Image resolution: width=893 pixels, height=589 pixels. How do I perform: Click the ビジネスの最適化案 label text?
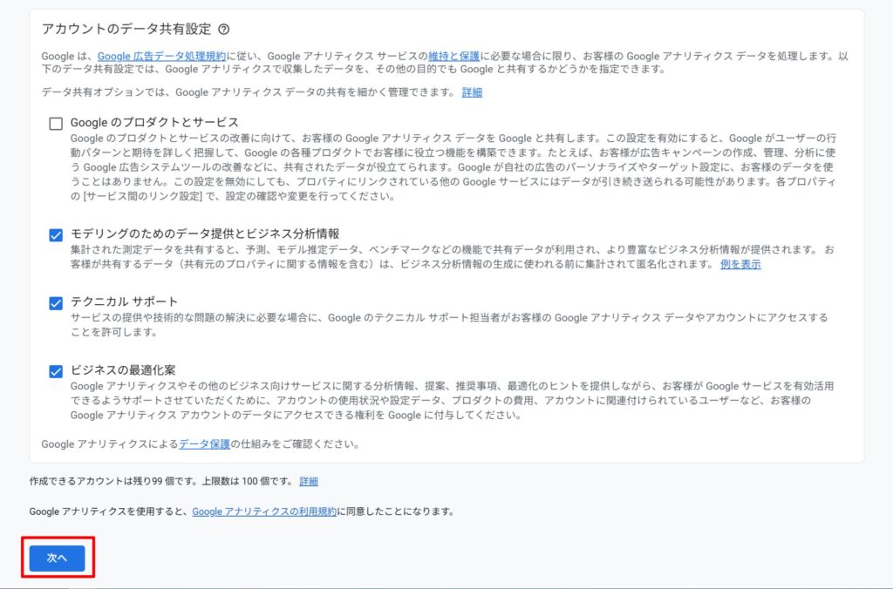coord(123,370)
